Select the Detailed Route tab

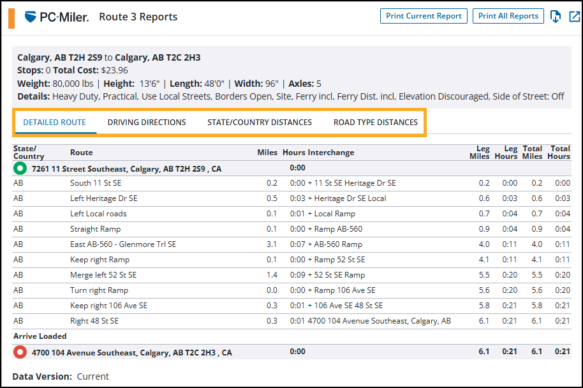point(54,123)
